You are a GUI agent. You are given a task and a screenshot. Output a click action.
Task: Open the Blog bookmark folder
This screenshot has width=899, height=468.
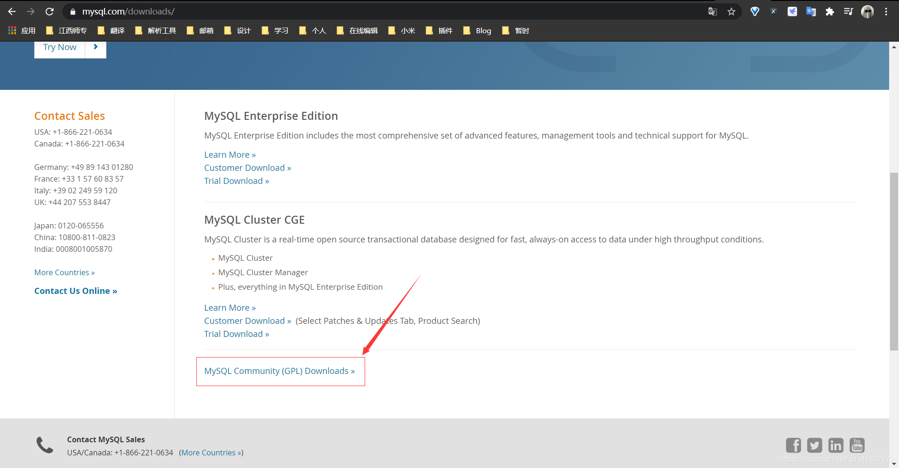click(477, 31)
